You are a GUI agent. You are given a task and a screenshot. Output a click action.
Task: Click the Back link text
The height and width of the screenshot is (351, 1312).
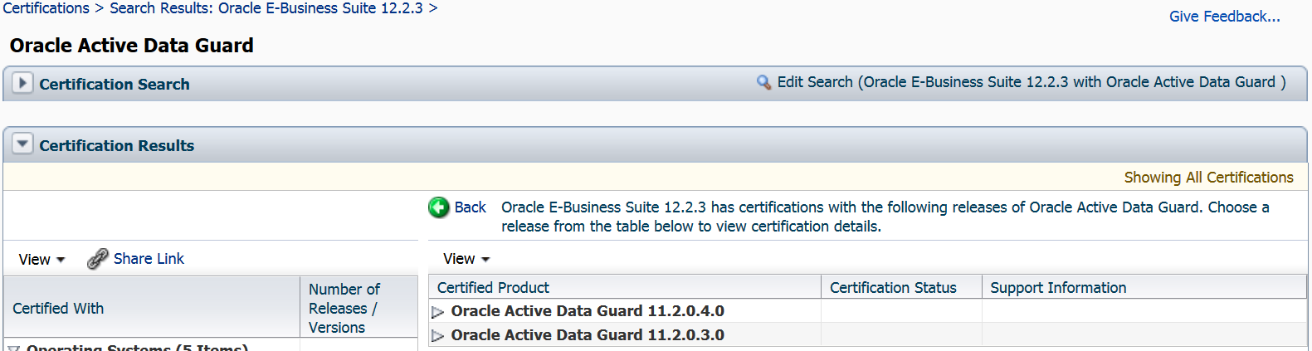470,207
